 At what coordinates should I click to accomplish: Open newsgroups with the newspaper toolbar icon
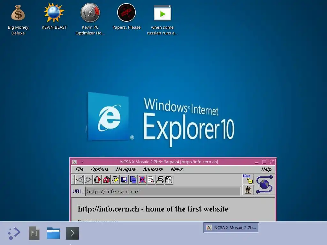(169, 180)
